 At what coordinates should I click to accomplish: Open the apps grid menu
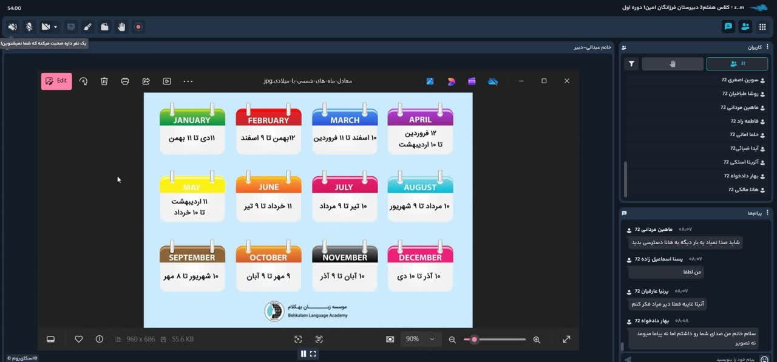click(762, 27)
